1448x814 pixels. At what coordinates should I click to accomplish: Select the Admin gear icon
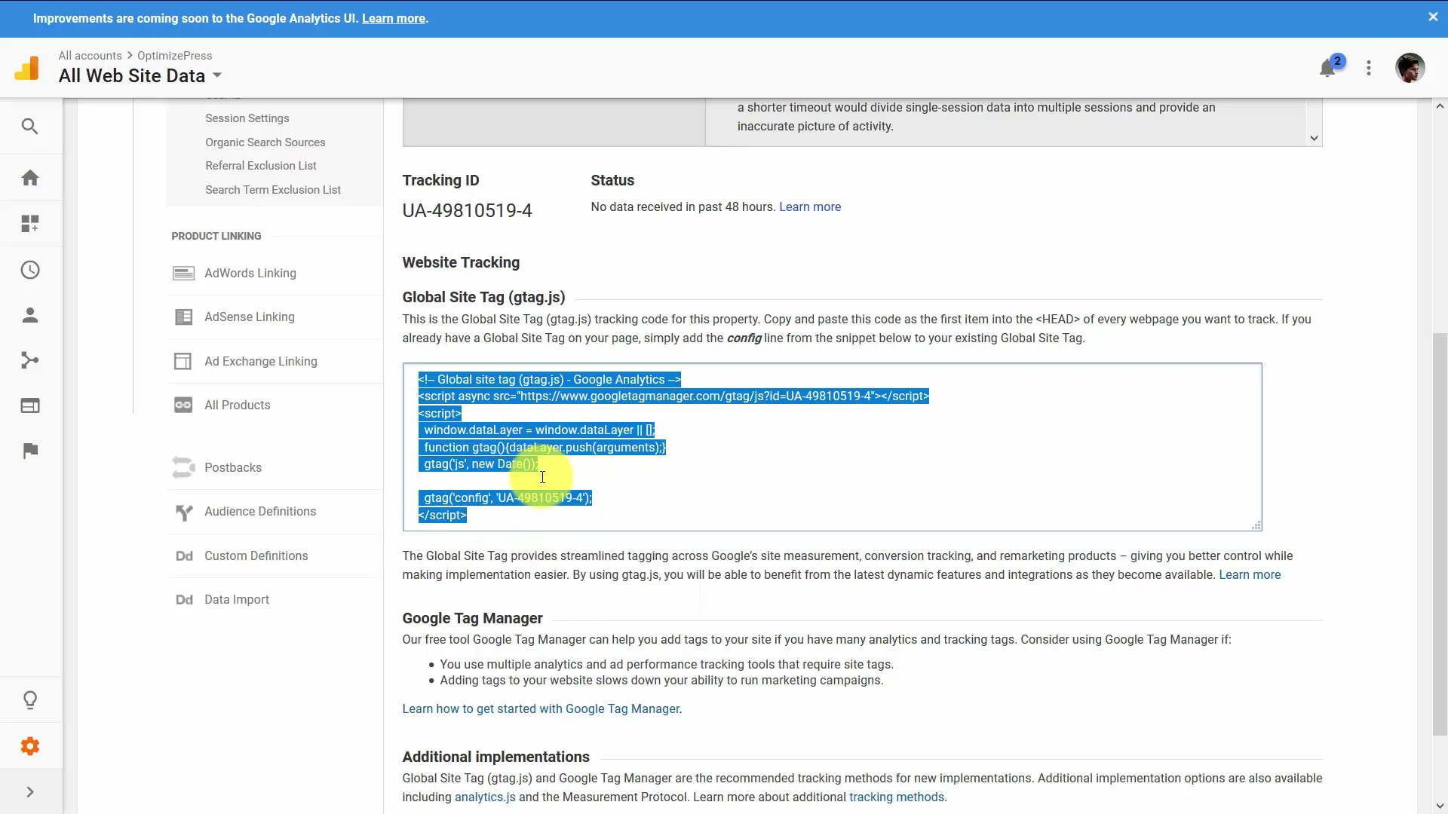(30, 746)
